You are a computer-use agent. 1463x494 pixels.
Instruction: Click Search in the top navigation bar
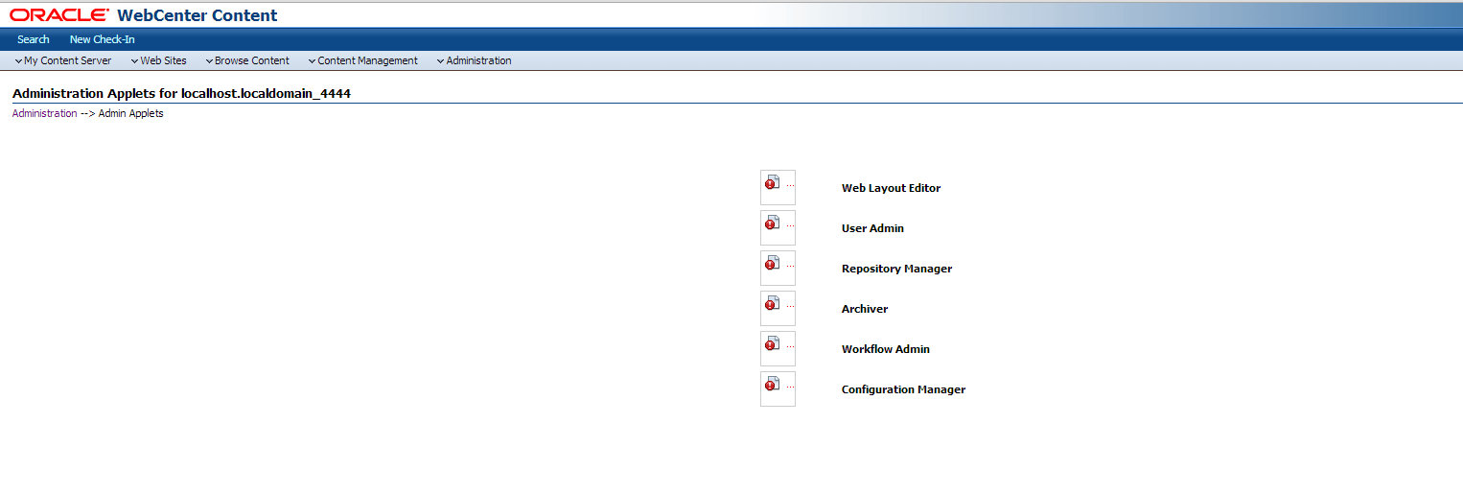click(x=34, y=39)
